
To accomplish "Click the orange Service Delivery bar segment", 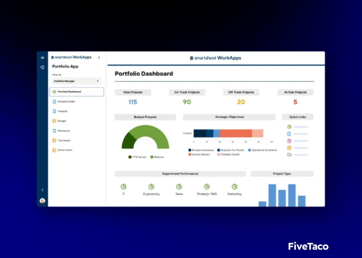I will (x=236, y=134).
